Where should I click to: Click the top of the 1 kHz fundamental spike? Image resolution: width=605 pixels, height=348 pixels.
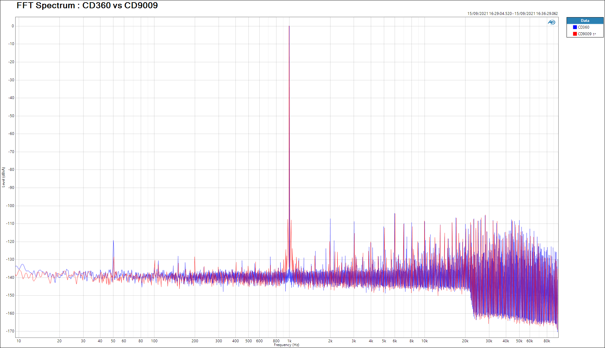[289, 27]
